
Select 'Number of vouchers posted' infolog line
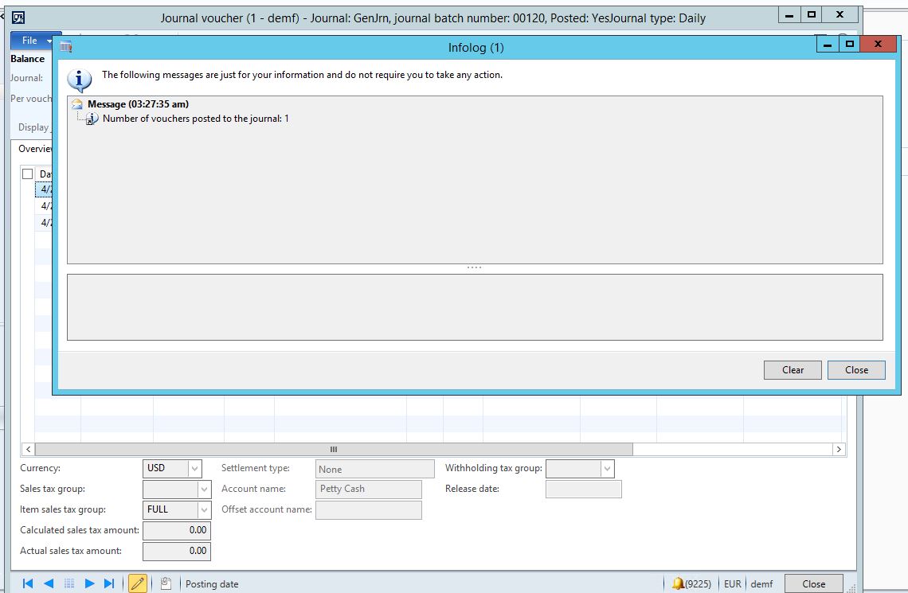click(195, 119)
